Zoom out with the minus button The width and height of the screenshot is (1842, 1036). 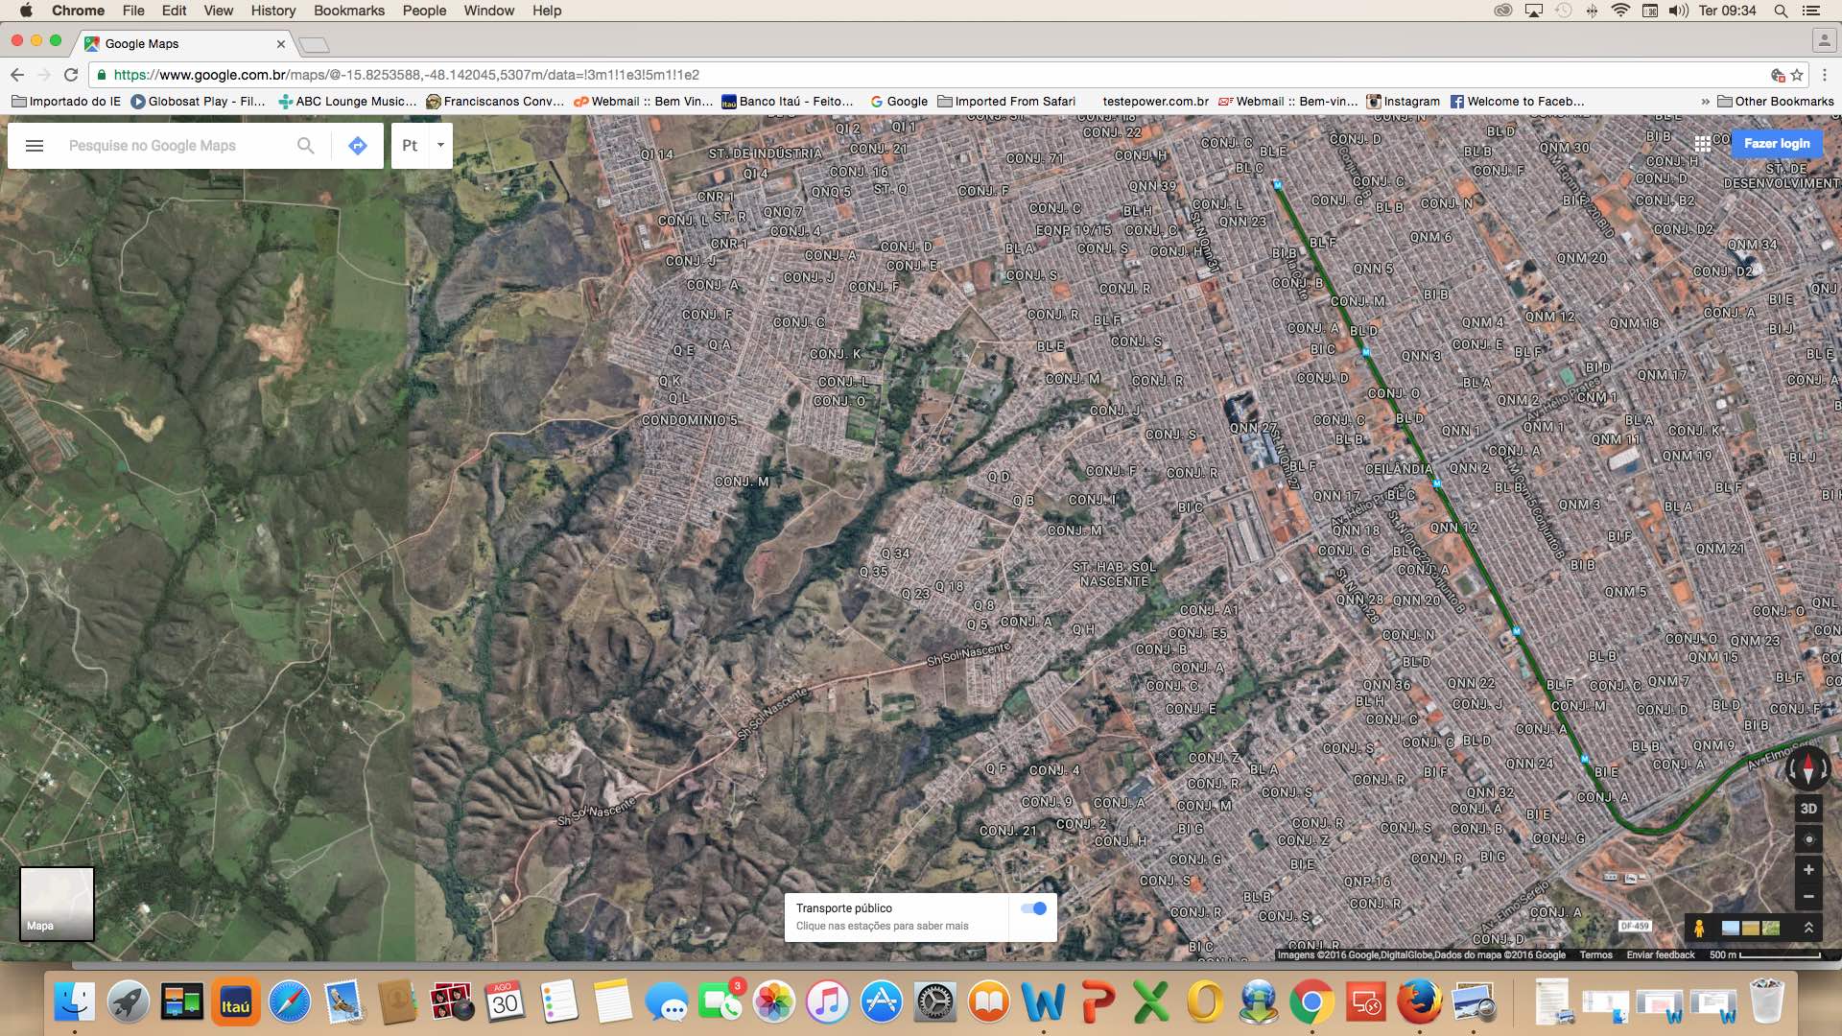pos(1808,897)
